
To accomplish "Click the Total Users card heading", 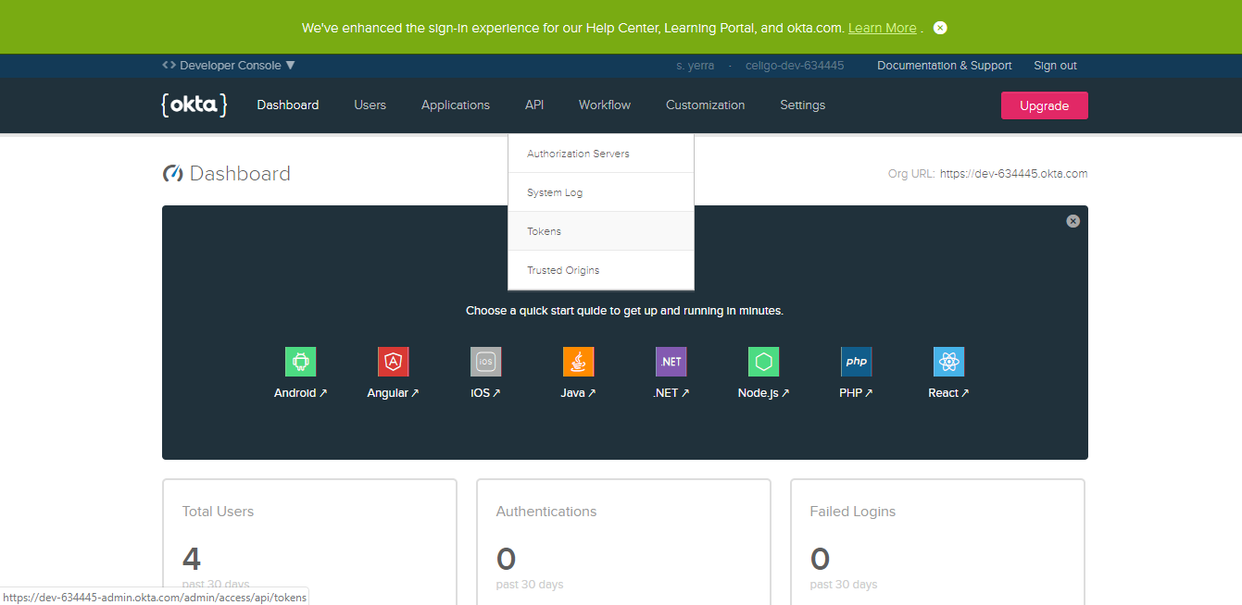I will click(218, 512).
